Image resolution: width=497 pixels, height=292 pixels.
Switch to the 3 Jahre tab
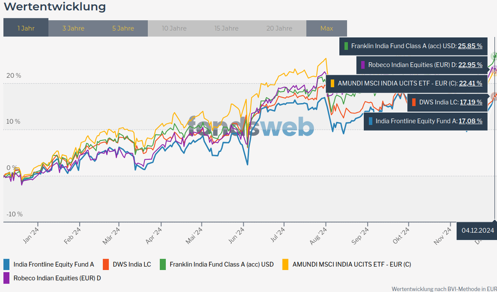click(x=73, y=28)
